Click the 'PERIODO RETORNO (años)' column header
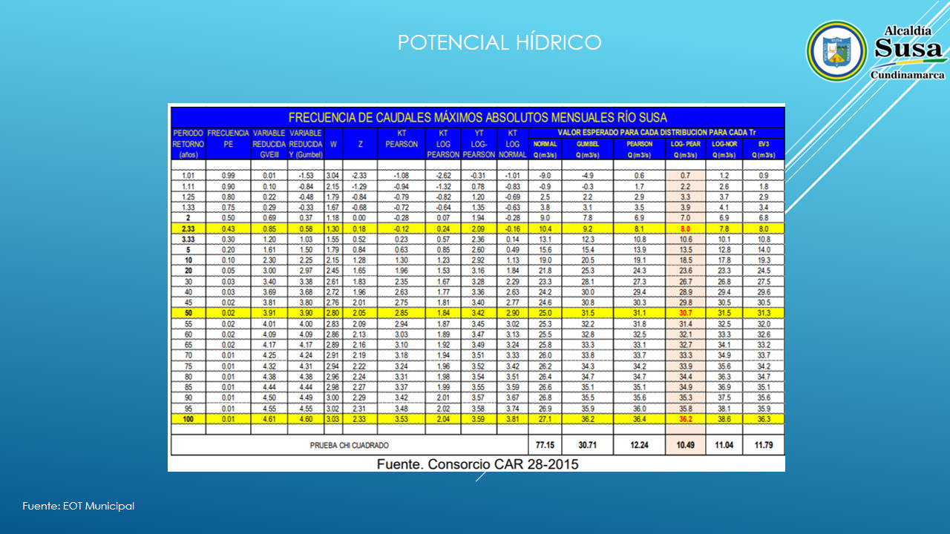Image resolution: width=950 pixels, height=534 pixels. (188, 144)
